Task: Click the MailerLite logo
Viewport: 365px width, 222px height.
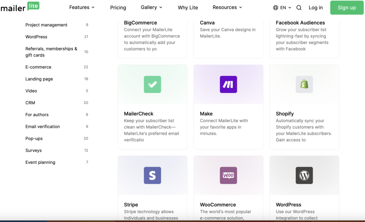Action: pos(20,7)
